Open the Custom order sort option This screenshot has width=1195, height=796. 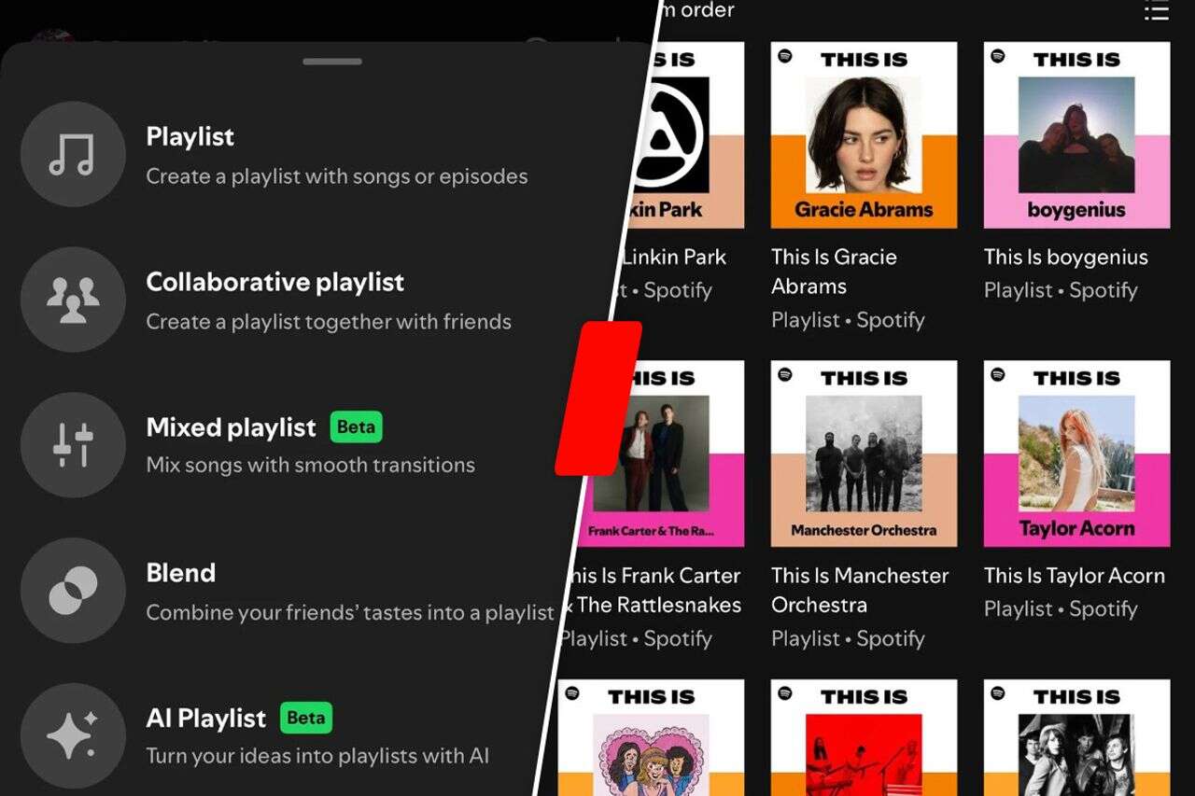(691, 10)
